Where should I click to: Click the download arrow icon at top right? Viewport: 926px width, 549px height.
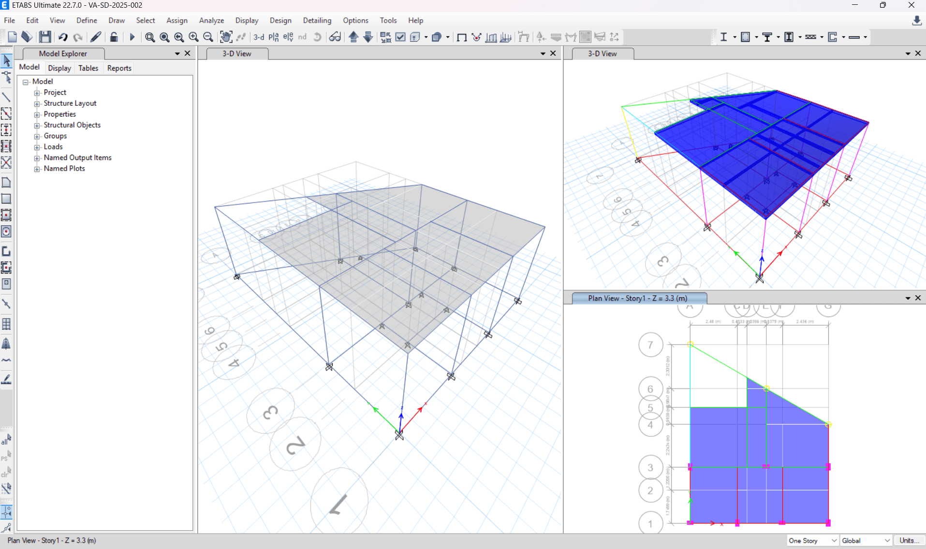click(x=916, y=20)
